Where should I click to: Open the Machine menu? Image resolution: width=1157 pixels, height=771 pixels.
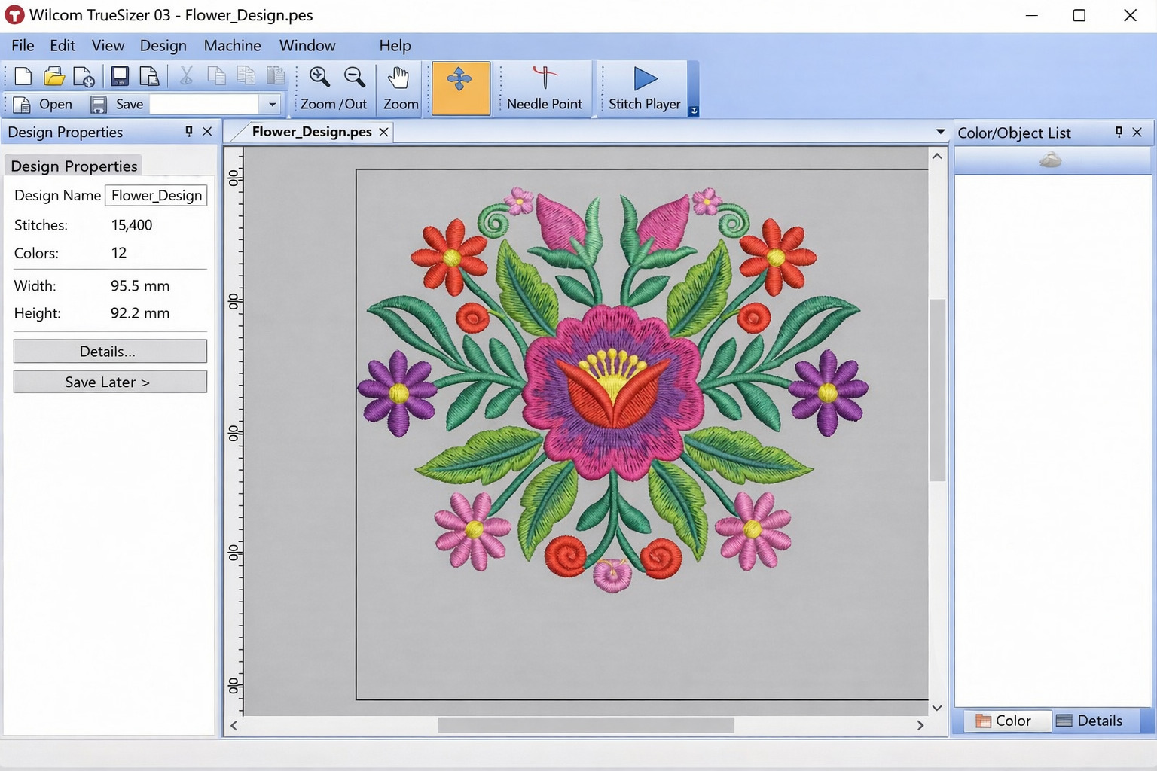[232, 46]
